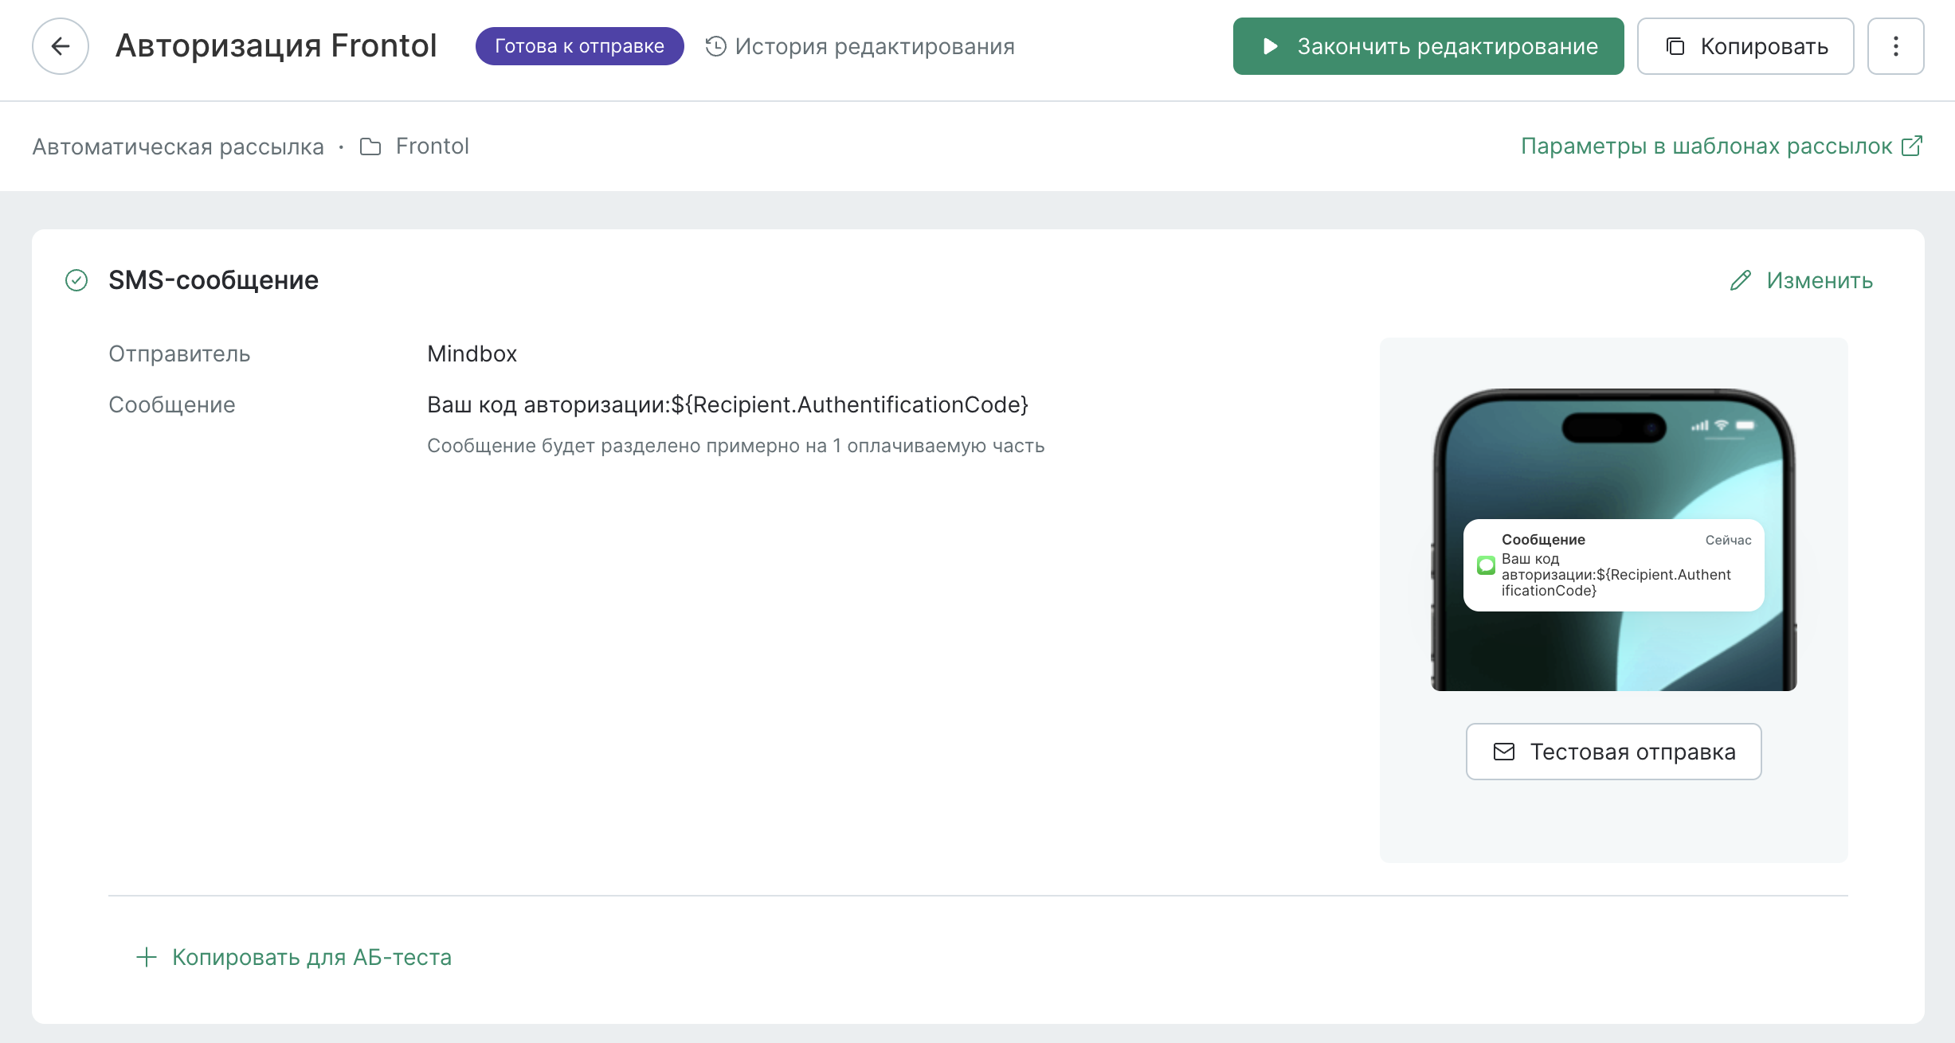Open История редактирования

point(874,46)
